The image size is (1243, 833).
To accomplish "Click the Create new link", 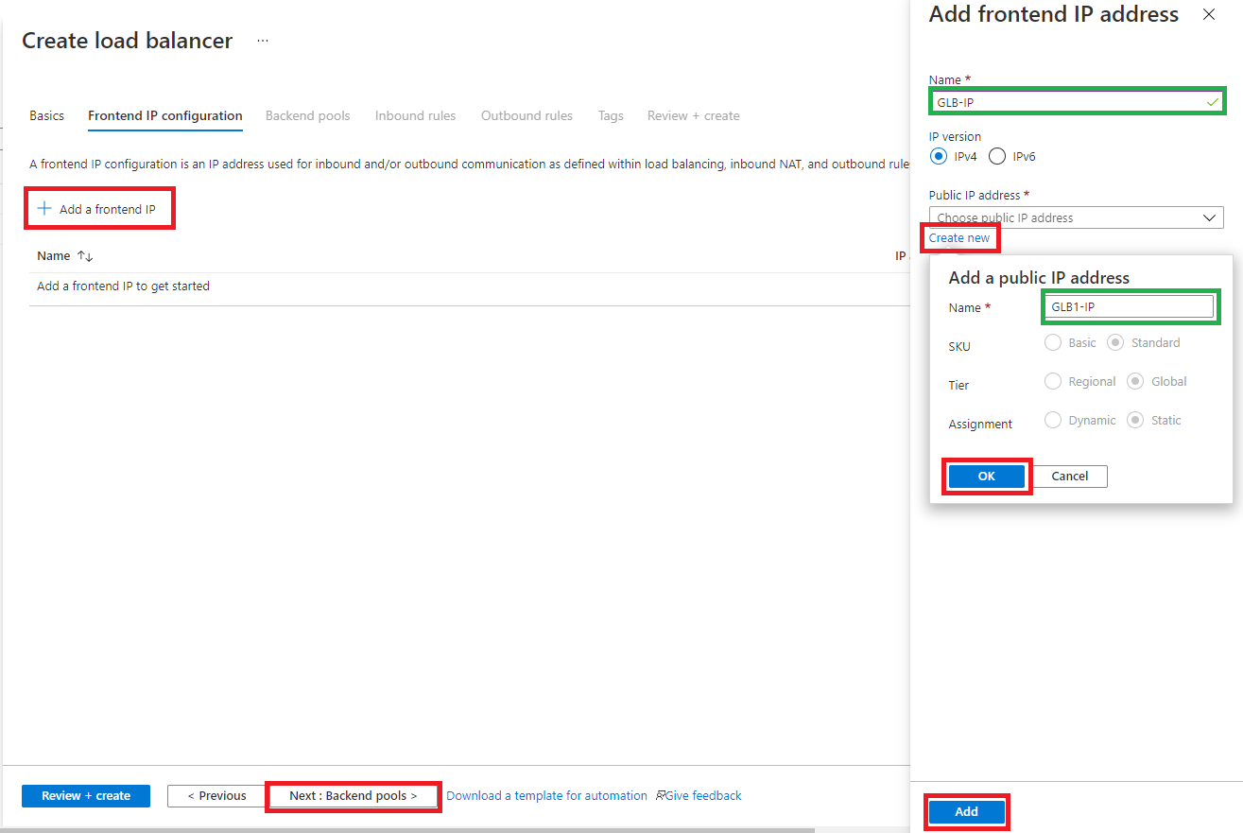I will point(959,238).
